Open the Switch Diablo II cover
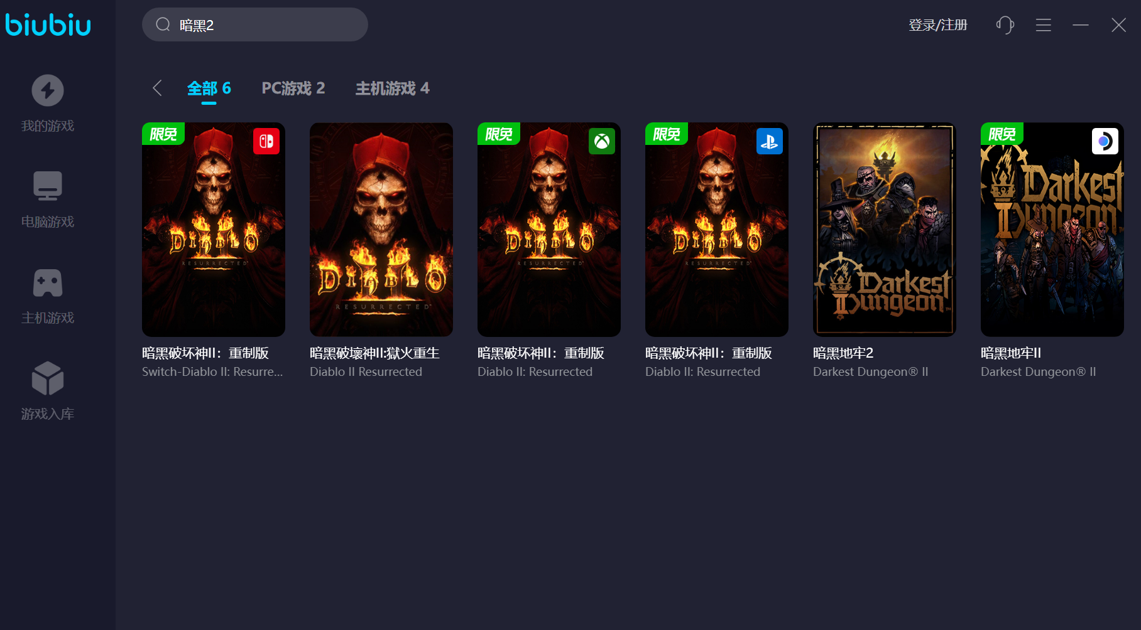Viewport: 1141px width, 630px height. point(214,230)
